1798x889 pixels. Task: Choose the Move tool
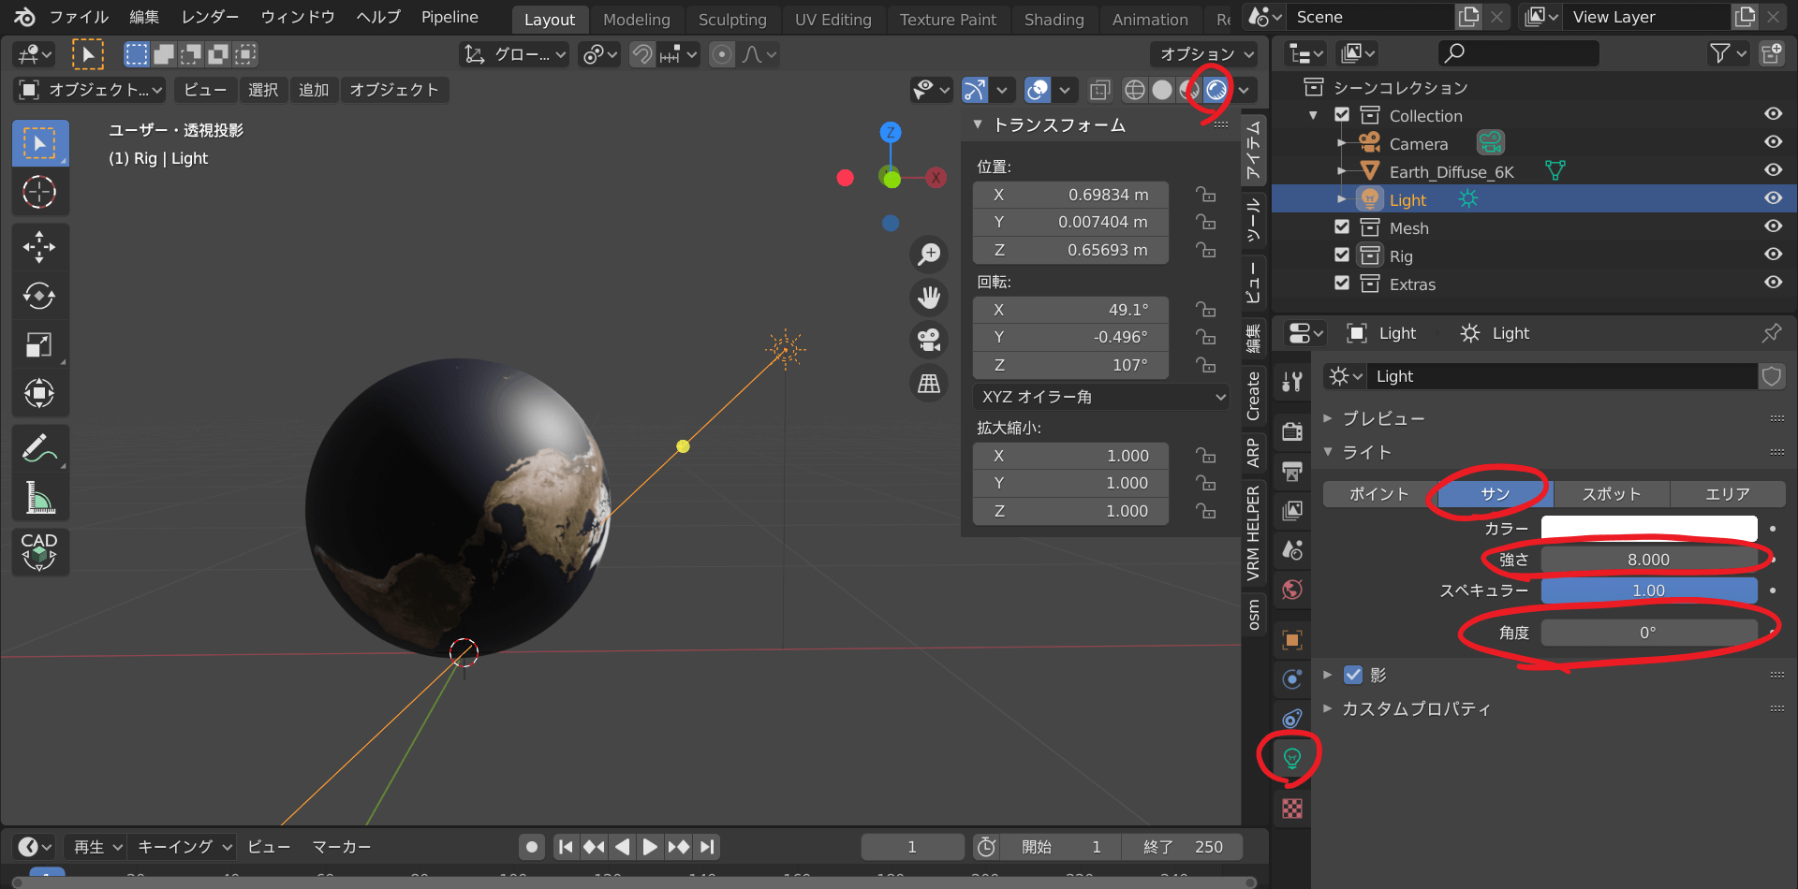(39, 247)
